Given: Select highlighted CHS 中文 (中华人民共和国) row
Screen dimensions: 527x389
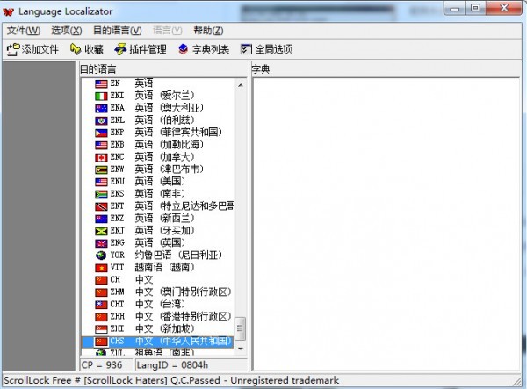Looking at the screenshot, I should (x=157, y=342).
